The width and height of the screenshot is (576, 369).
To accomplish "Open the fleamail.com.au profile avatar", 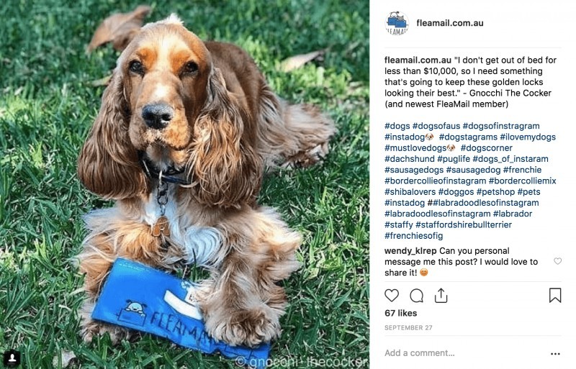I will (397, 23).
